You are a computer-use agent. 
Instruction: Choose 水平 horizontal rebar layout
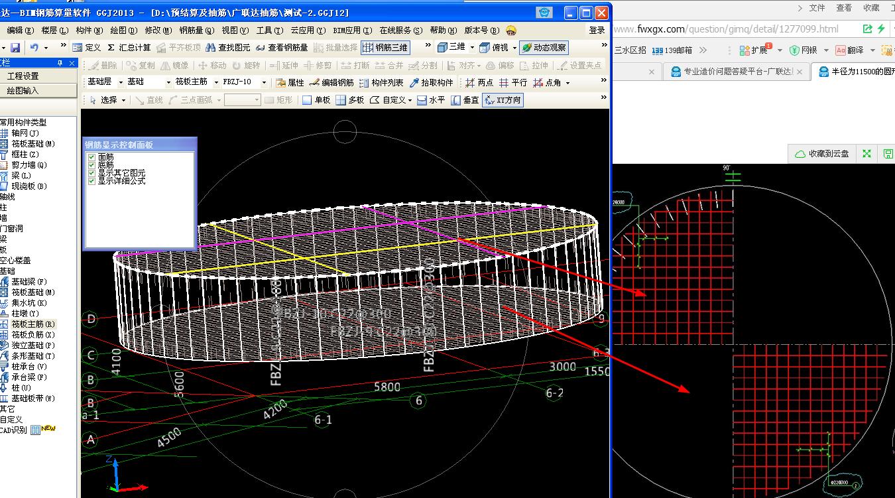pyautogui.click(x=431, y=100)
